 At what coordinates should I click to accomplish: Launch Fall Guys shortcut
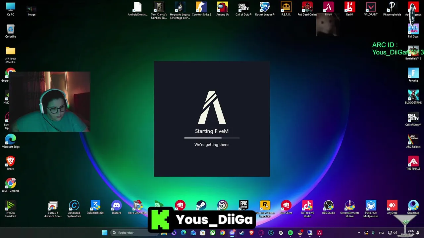(413, 31)
